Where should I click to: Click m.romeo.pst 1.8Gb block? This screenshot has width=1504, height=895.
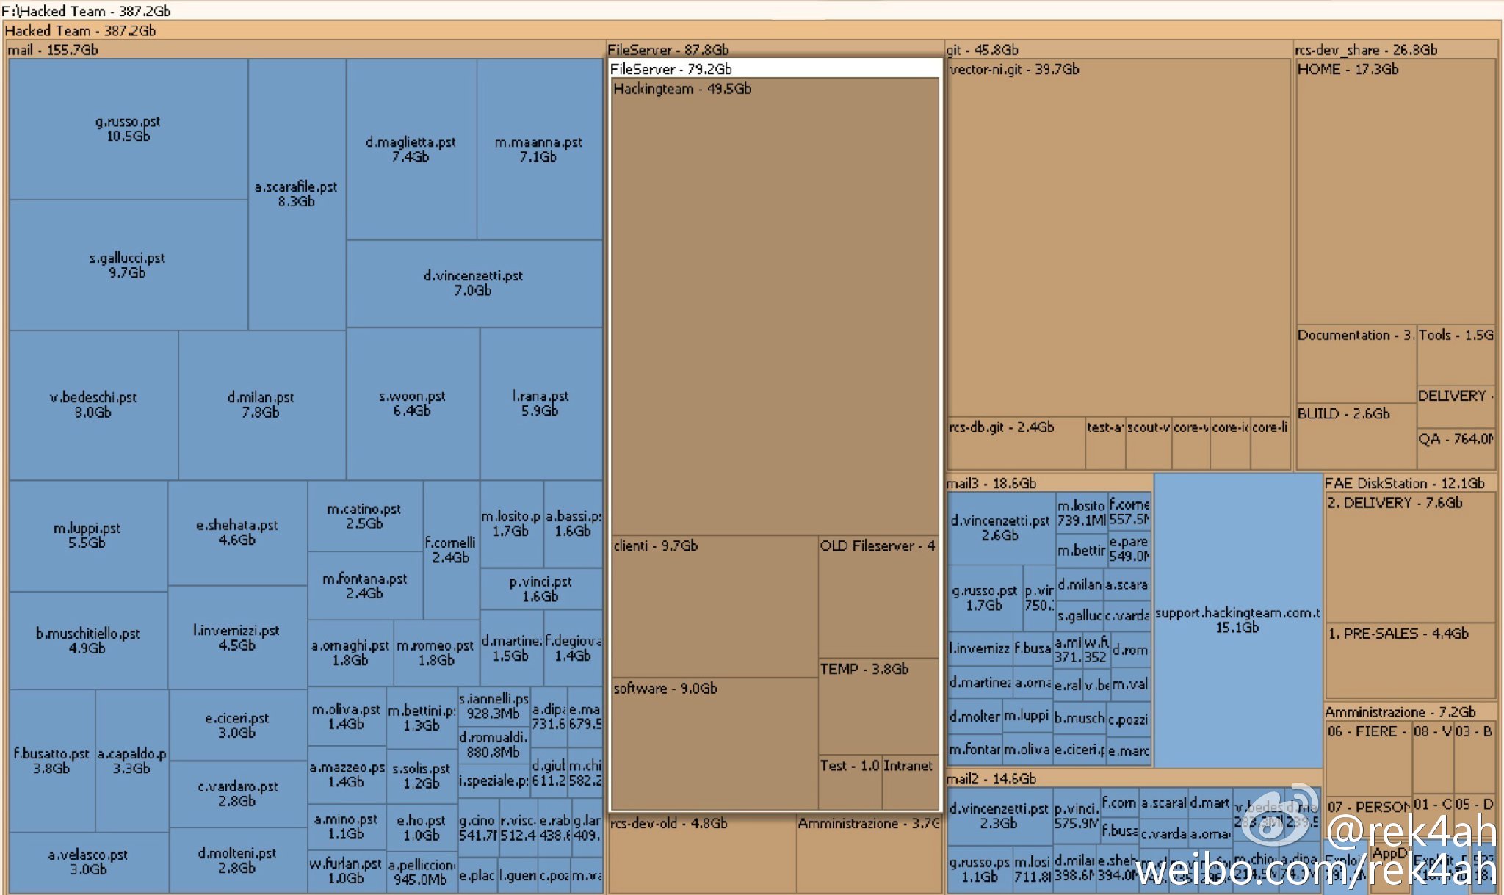click(436, 653)
